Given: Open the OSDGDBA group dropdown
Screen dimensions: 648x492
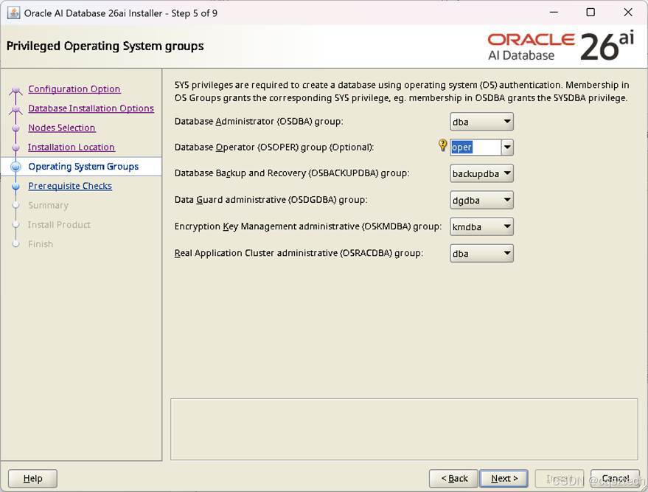Looking at the screenshot, I should coord(481,200).
